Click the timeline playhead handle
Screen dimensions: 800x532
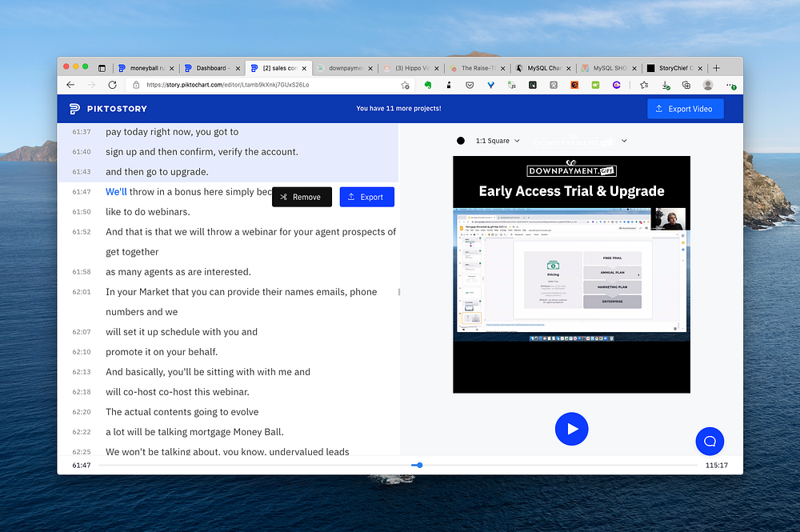419,465
